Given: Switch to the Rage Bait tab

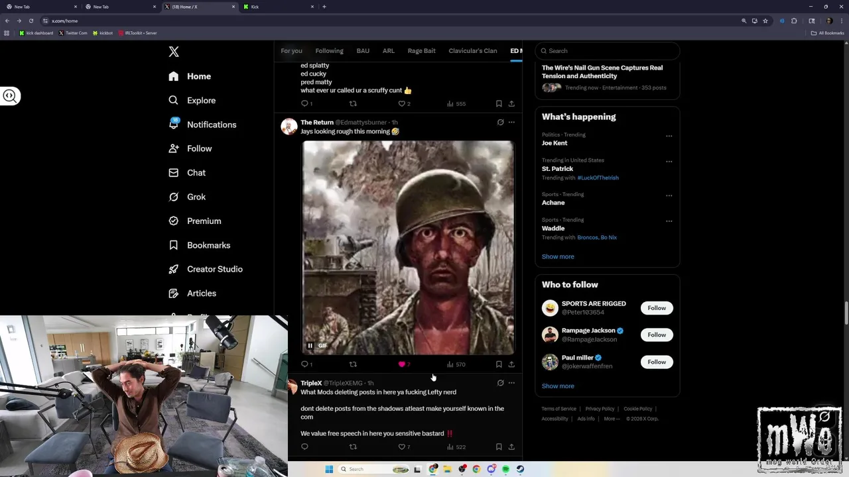Looking at the screenshot, I should click(x=422, y=51).
